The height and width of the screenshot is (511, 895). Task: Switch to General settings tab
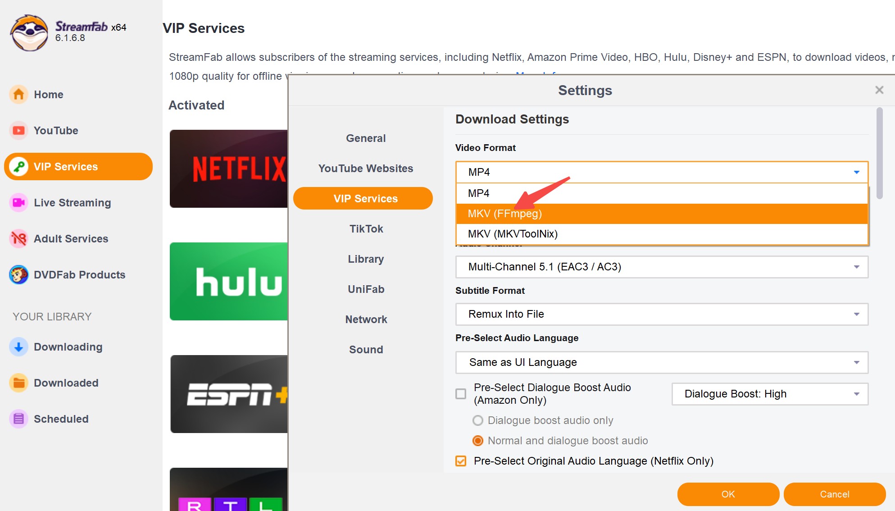[x=366, y=138]
